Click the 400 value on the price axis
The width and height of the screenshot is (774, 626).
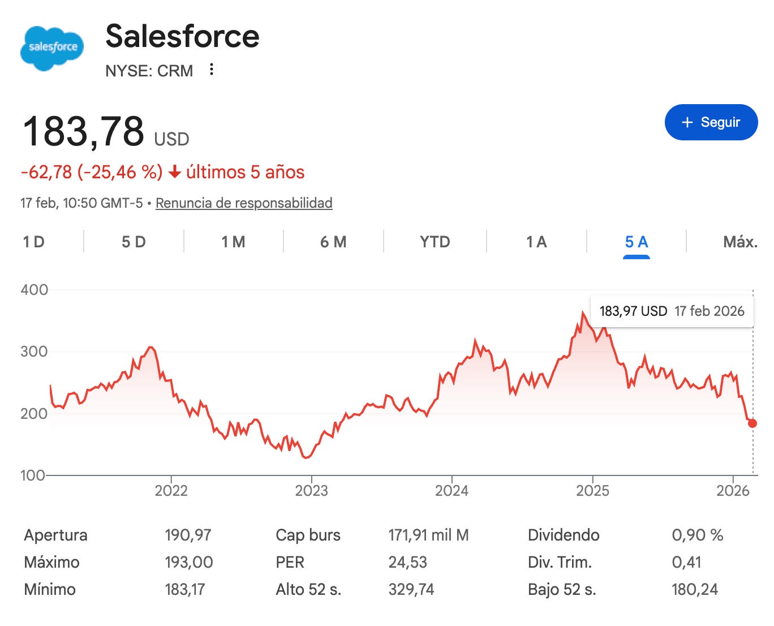pyautogui.click(x=35, y=290)
